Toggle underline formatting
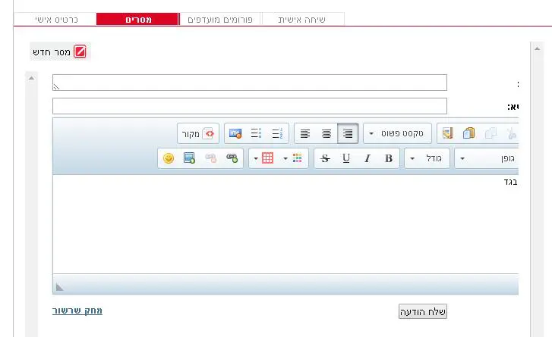 click(x=346, y=158)
